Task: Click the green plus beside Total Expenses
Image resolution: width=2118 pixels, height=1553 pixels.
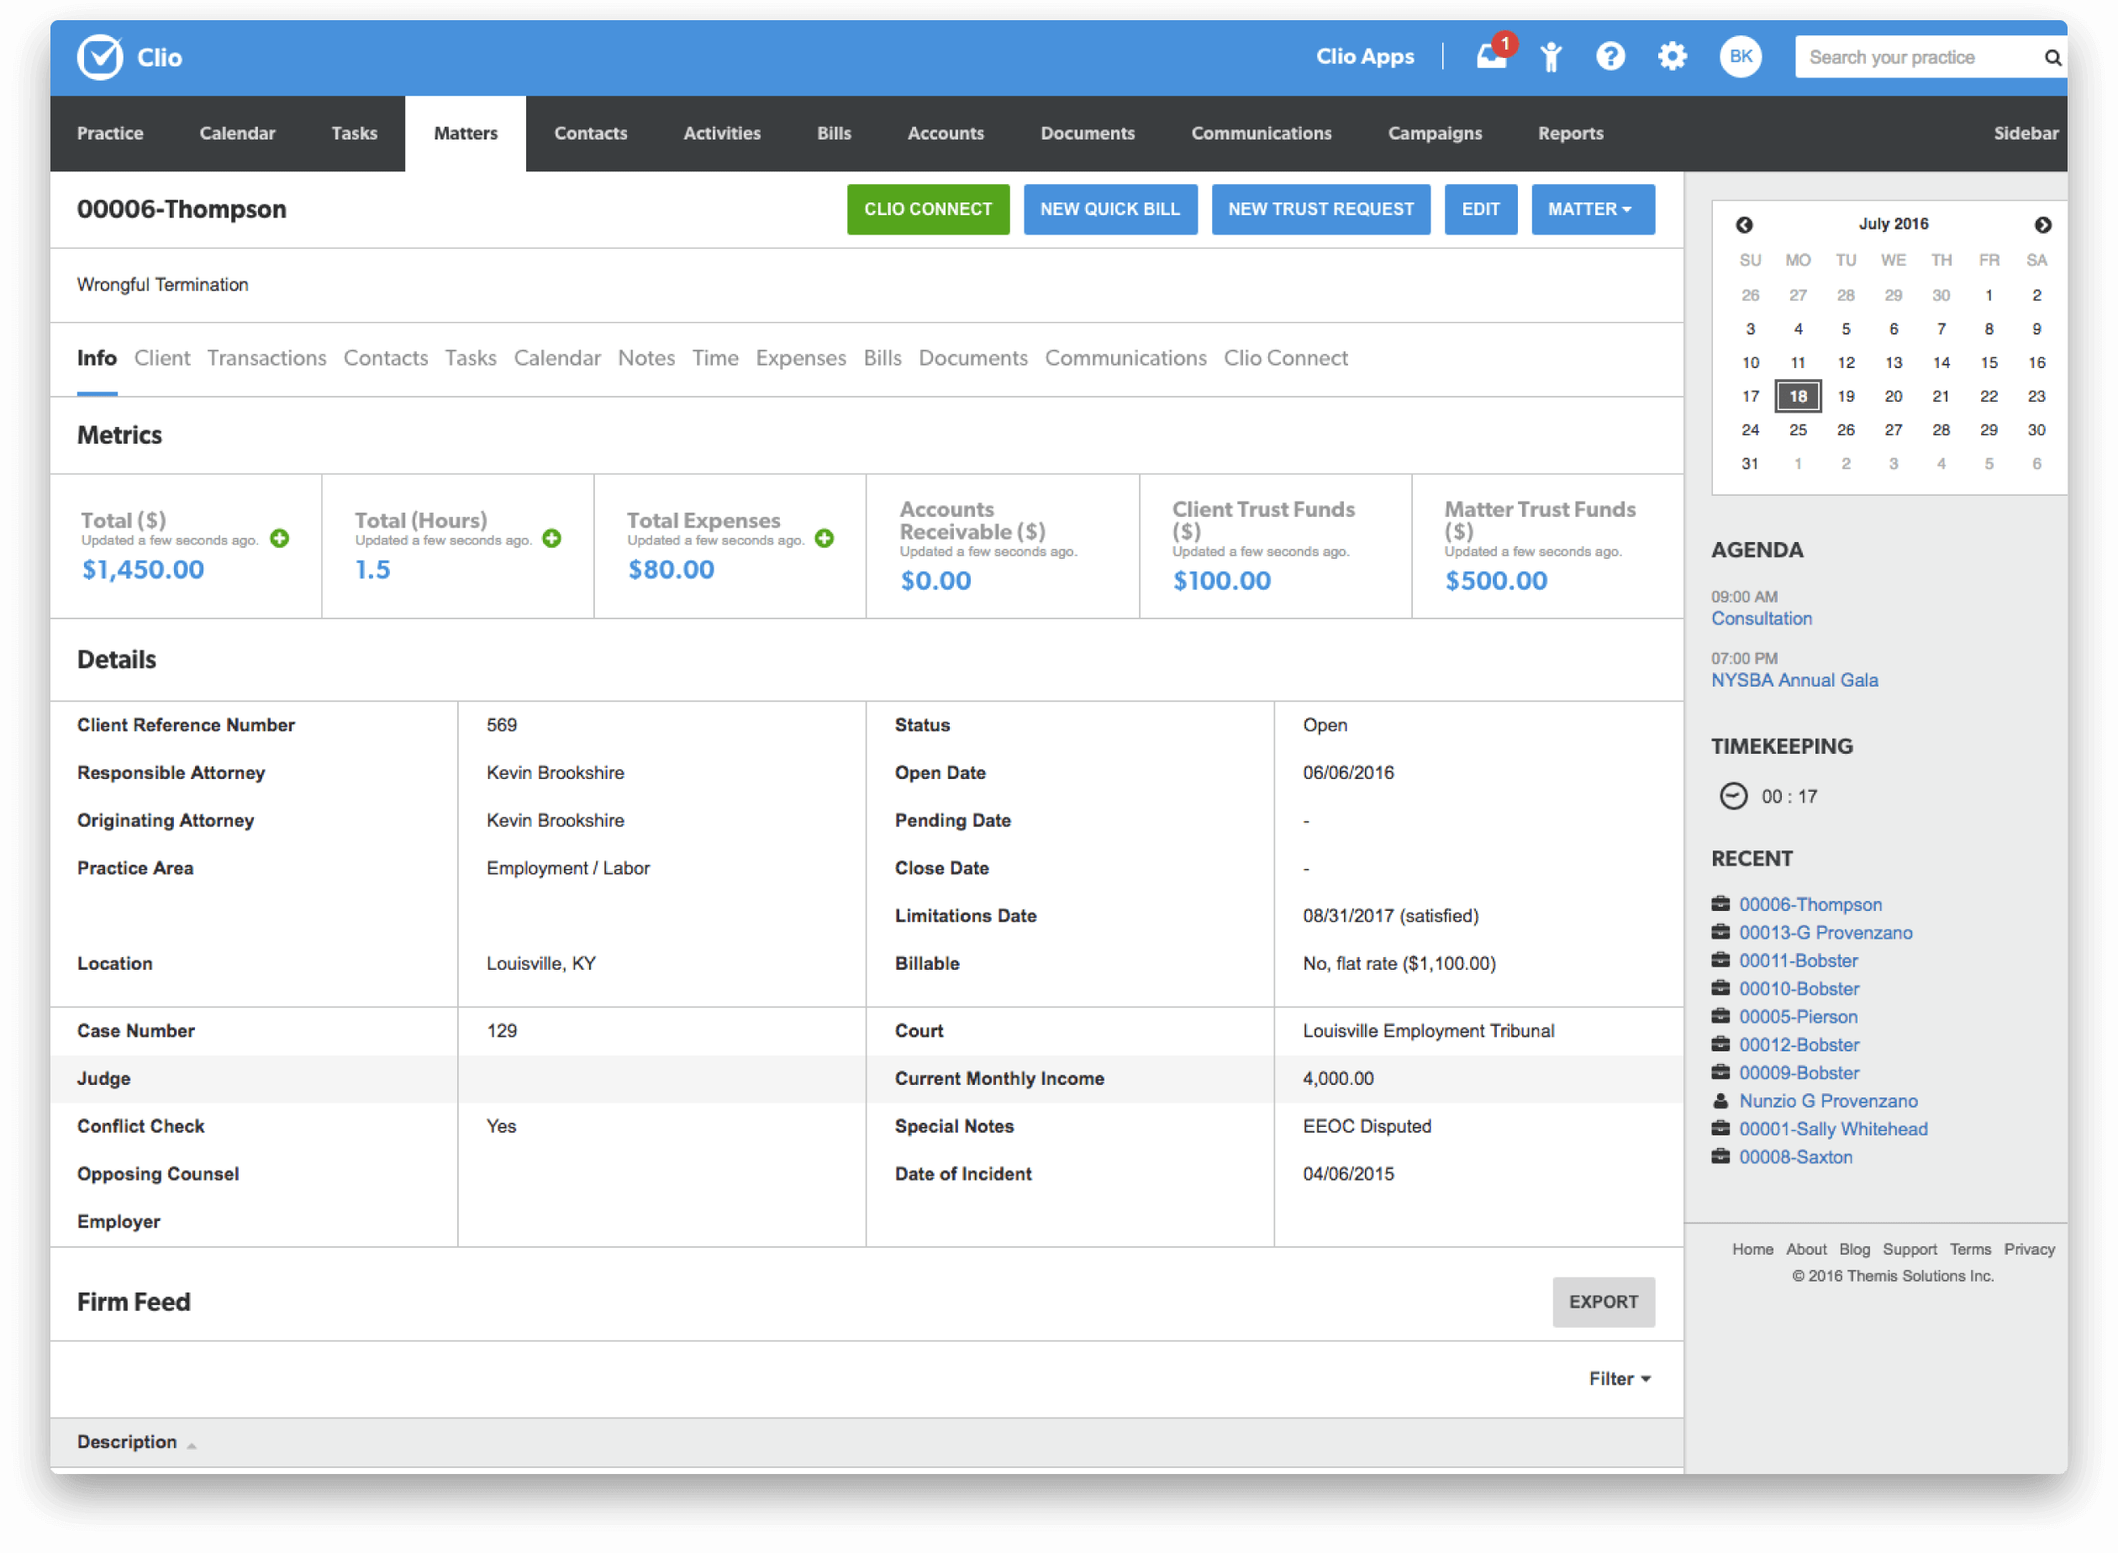Action: click(x=825, y=539)
